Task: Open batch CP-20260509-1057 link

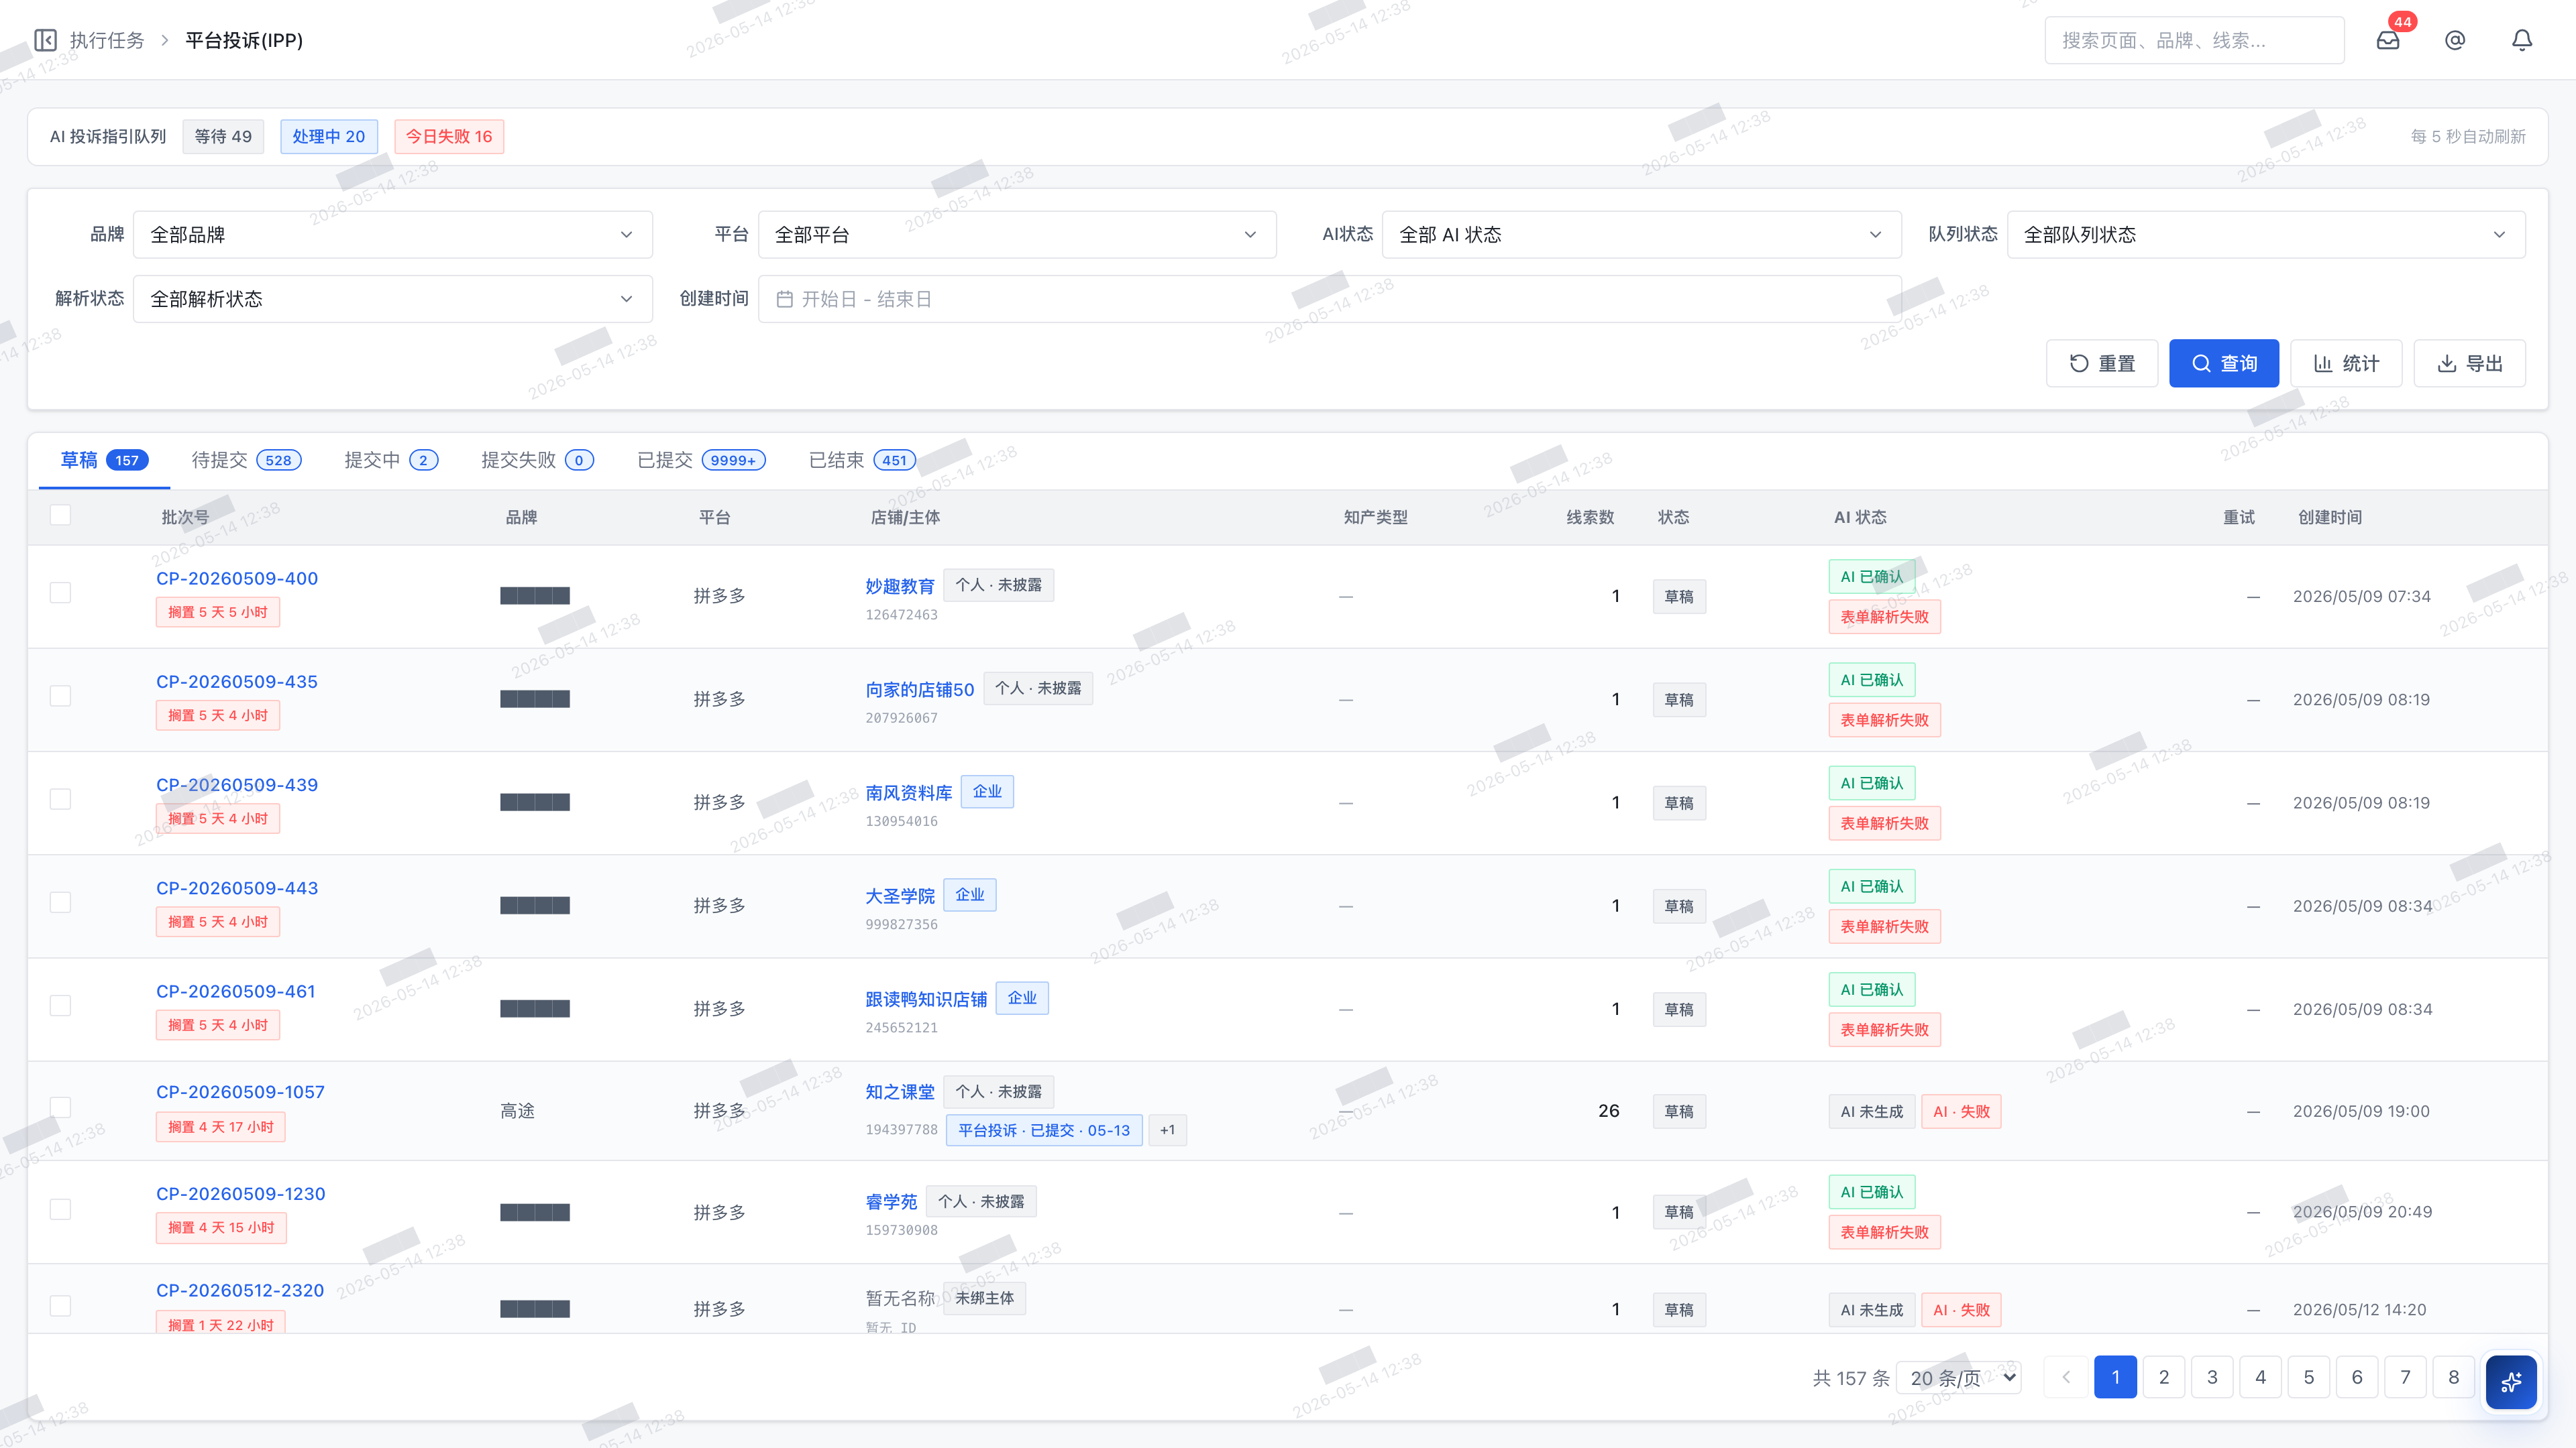Action: click(240, 1092)
